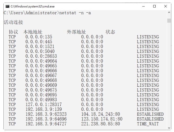This screenshot has height=132, width=174.
Task: Close the cmd.exe window
Action: 165,6
